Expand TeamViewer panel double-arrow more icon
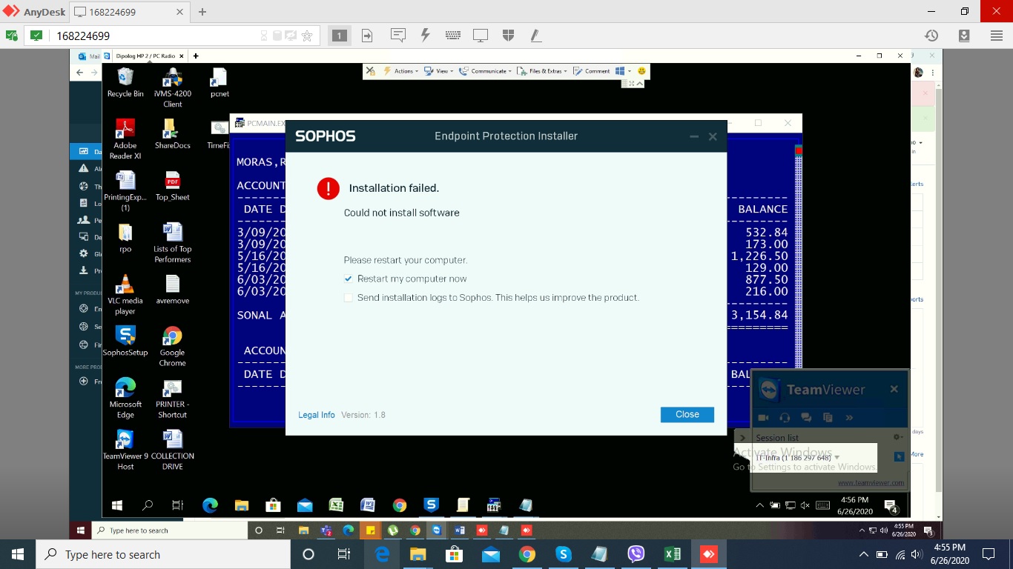 pyautogui.click(x=849, y=418)
